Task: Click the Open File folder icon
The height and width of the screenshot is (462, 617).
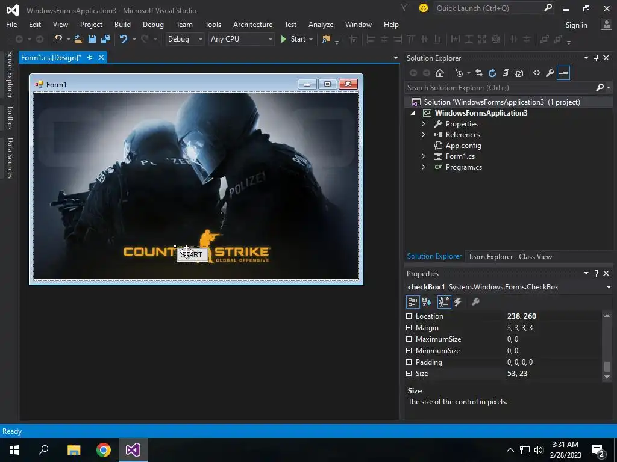Action: pyautogui.click(x=79, y=39)
